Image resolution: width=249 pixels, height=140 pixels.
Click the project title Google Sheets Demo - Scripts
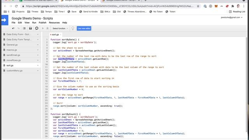point(32,18)
